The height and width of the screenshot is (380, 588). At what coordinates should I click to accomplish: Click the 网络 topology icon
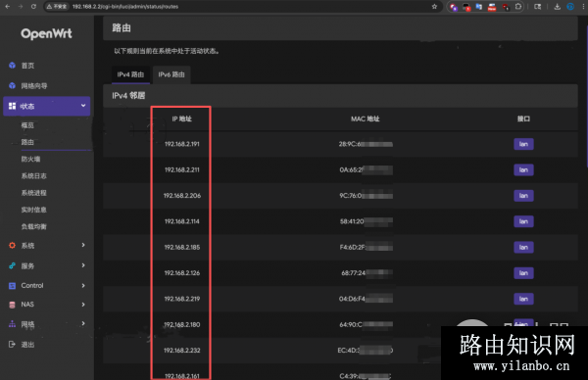coord(12,324)
